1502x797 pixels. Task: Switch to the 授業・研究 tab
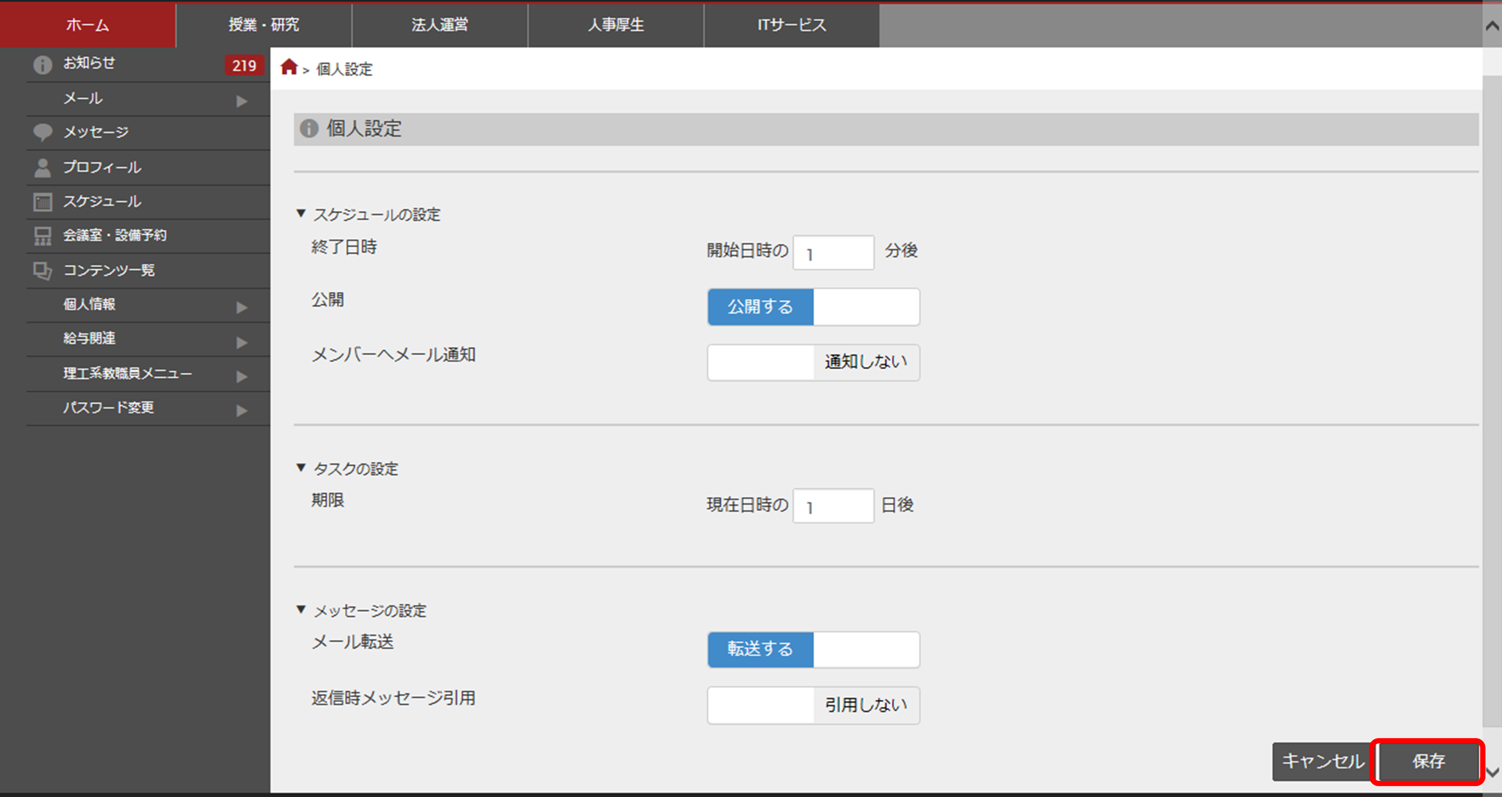point(263,24)
